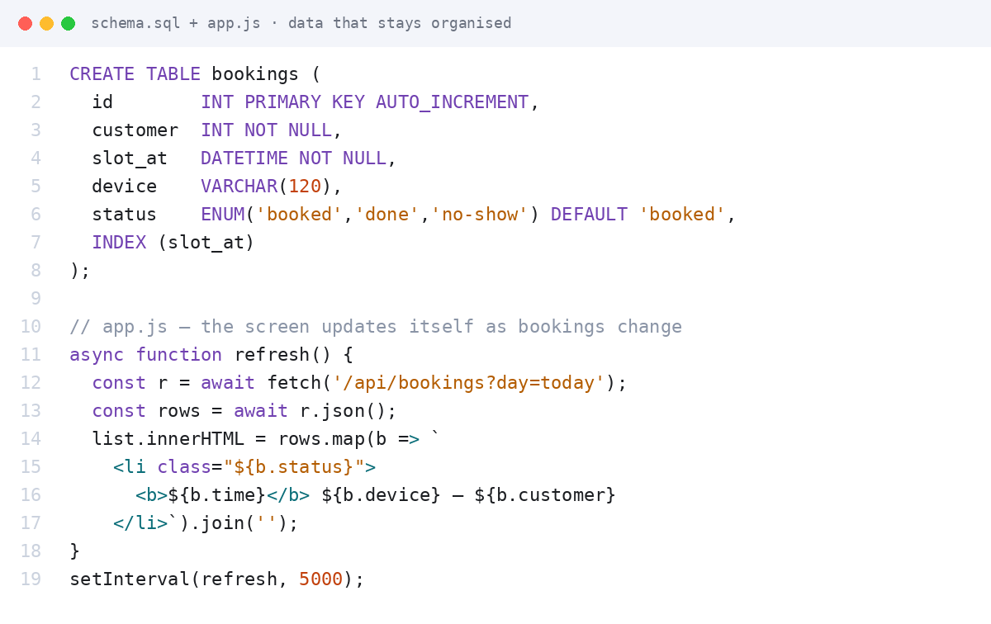Screen dimensions: 991x624
Task: Click the comment starting '// app.js'
Action: [x=376, y=327]
